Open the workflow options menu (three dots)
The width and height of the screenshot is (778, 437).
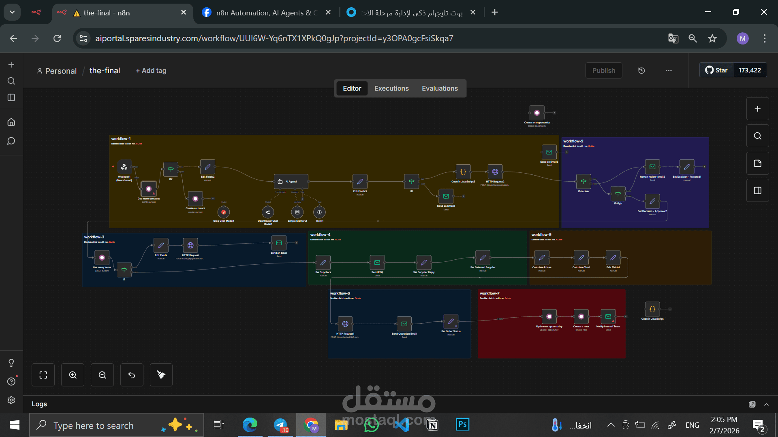point(669,70)
